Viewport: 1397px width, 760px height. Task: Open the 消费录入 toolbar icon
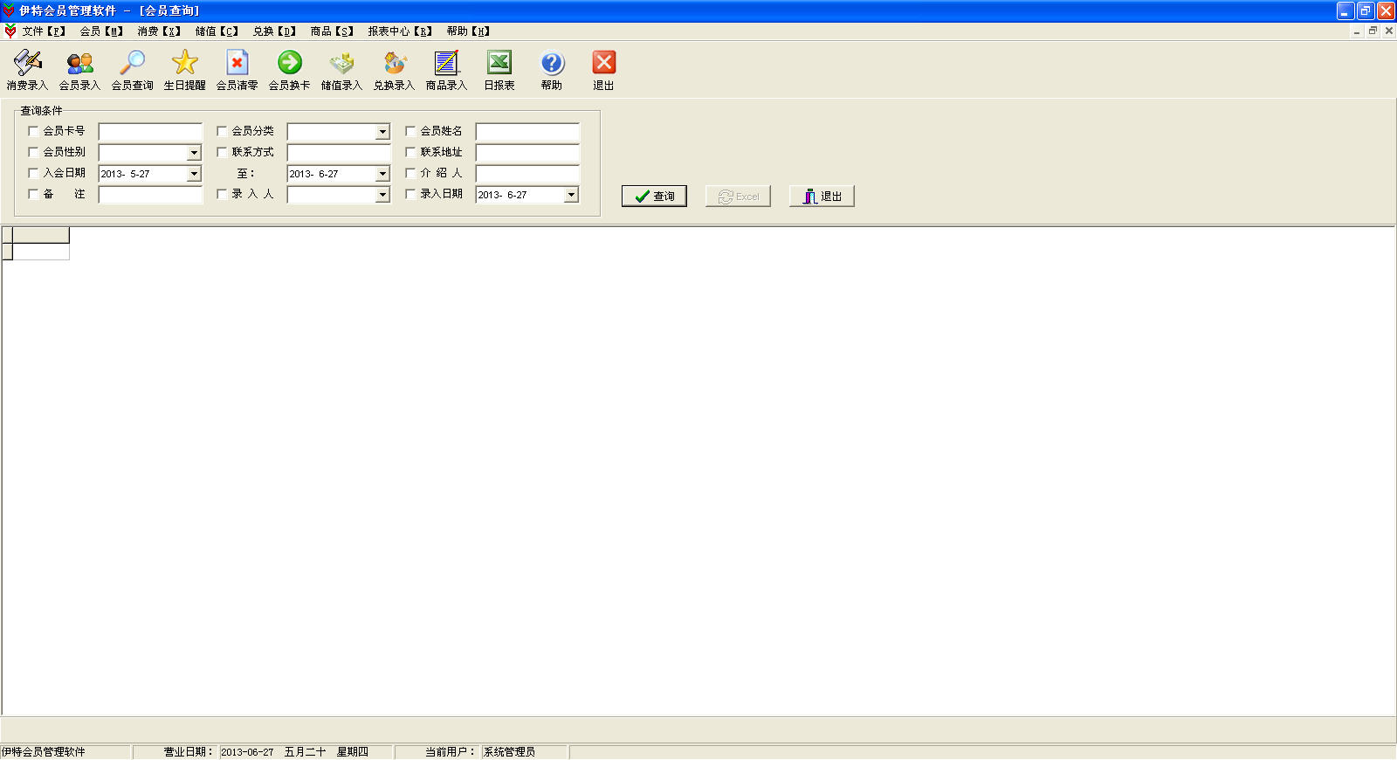pyautogui.click(x=28, y=70)
